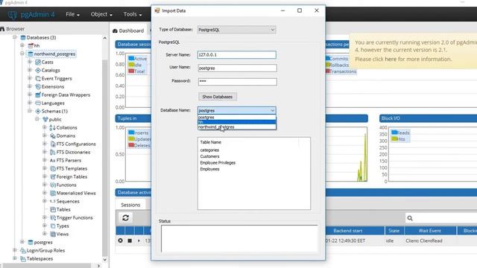Viewport: 477px width, 268px height.
Task: Click the Domains node icon
Action: (x=53, y=135)
